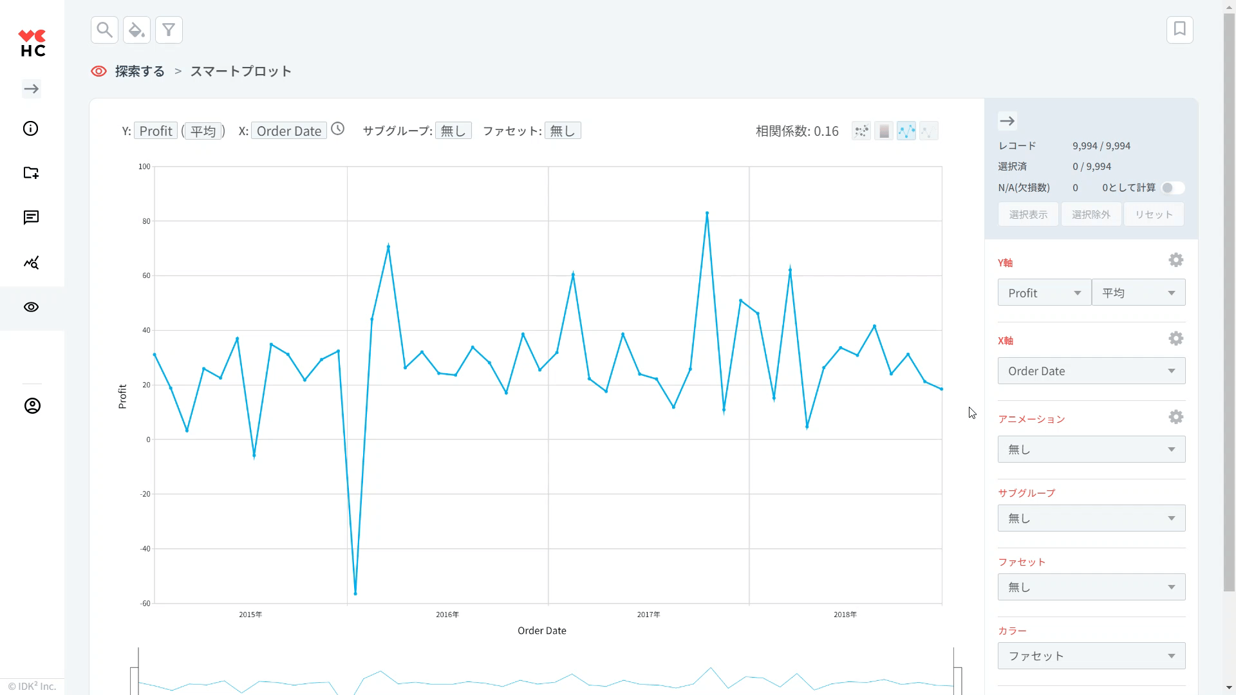Viewport: 1236px width, 695px height.
Task: Switch to scatter plot chart type
Action: pos(861,131)
